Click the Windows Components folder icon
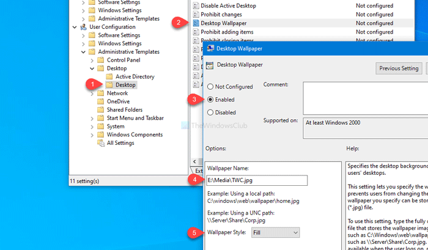Image resolution: width=428 pixels, height=250 pixels. click(x=101, y=135)
